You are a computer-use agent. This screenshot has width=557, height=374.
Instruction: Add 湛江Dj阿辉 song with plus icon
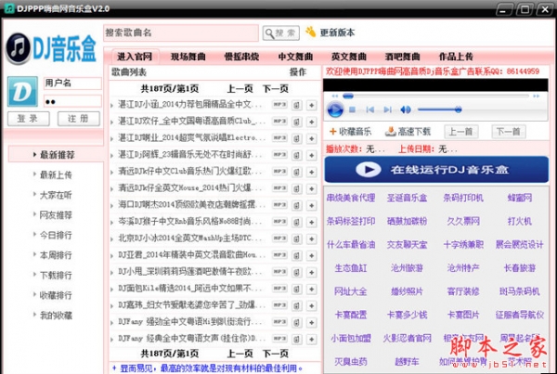pos(312,155)
